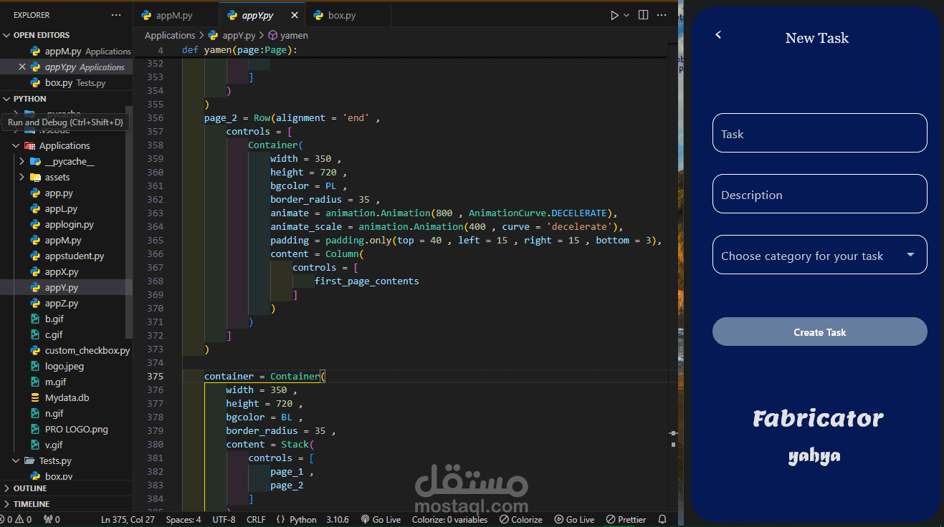This screenshot has width=944, height=527.
Task: Change file encoding UTF-8
Action: point(224,520)
